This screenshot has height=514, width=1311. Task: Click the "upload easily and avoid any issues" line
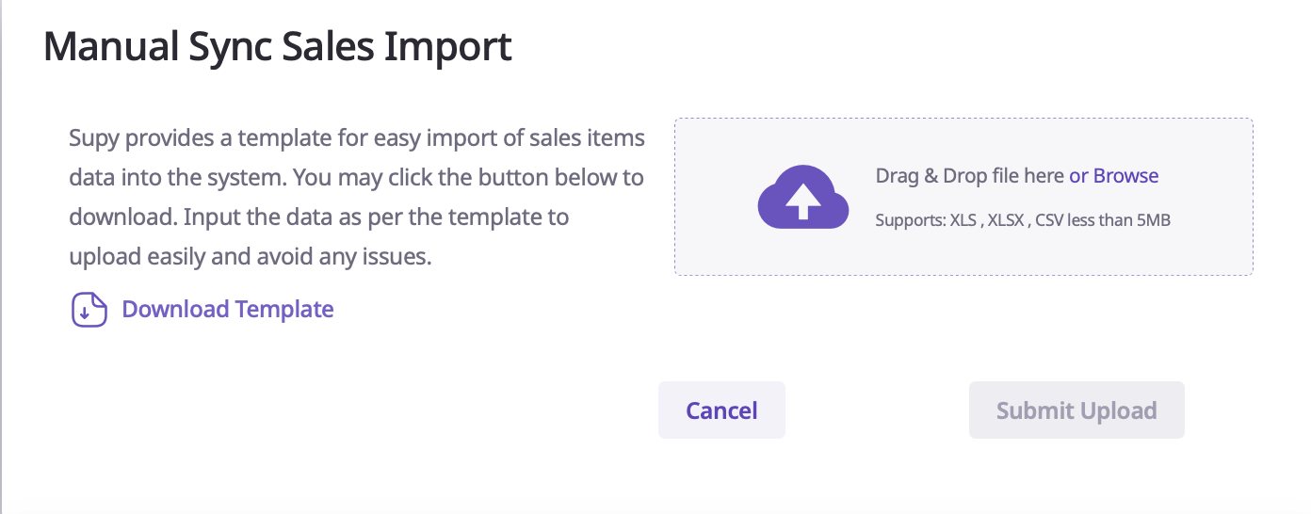(x=250, y=257)
